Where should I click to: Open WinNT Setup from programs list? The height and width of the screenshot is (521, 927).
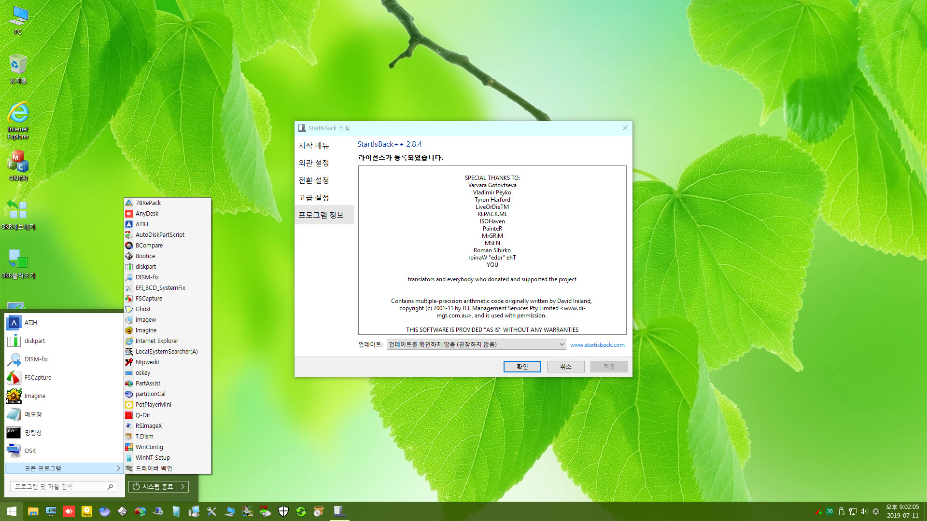pos(168,458)
